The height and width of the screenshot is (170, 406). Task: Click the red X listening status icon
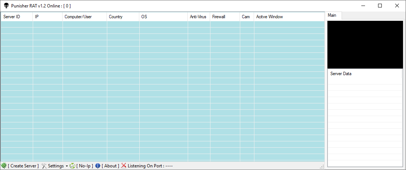(124, 166)
